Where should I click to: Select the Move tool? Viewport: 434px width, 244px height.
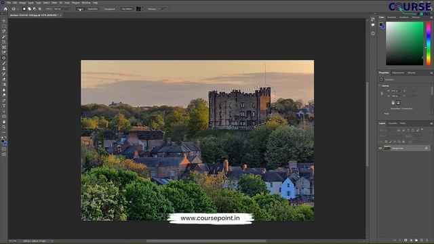click(x=4, y=21)
